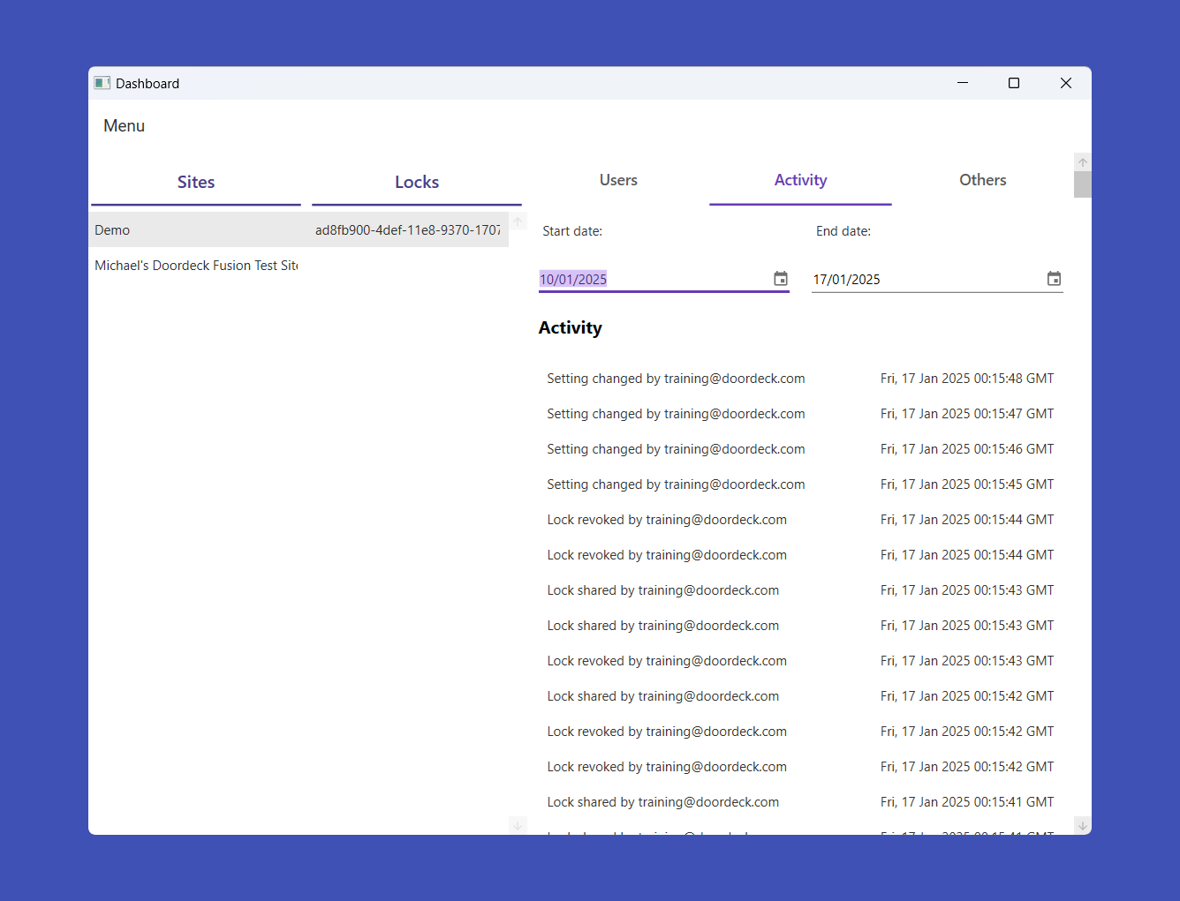This screenshot has width=1180, height=901.
Task: Open the End date calendar picker
Action: pyautogui.click(x=1053, y=279)
